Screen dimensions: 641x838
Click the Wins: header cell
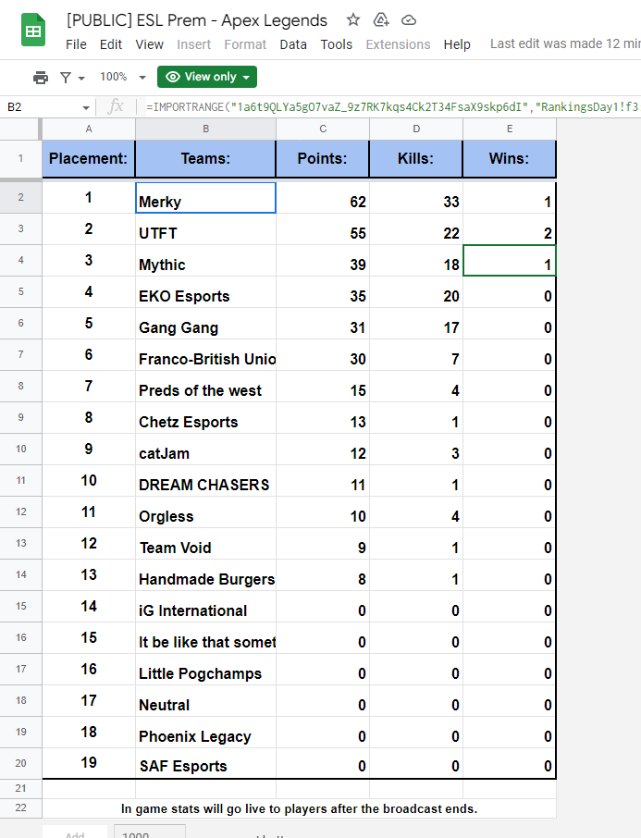click(510, 159)
